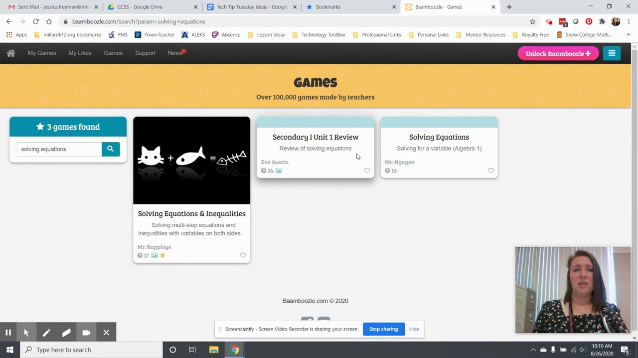Show more bookmarks with the overflow chevron
Viewport: 638px width, 358px height.
[x=628, y=35]
